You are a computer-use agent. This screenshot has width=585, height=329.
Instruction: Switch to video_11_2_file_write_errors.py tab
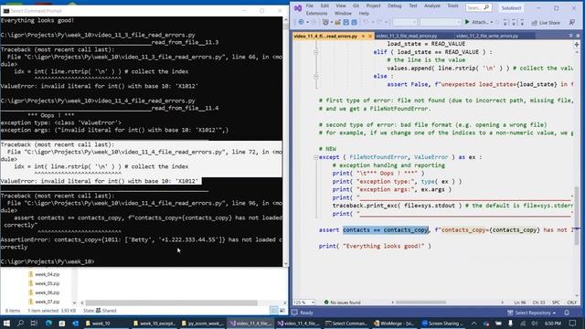pos(487,36)
